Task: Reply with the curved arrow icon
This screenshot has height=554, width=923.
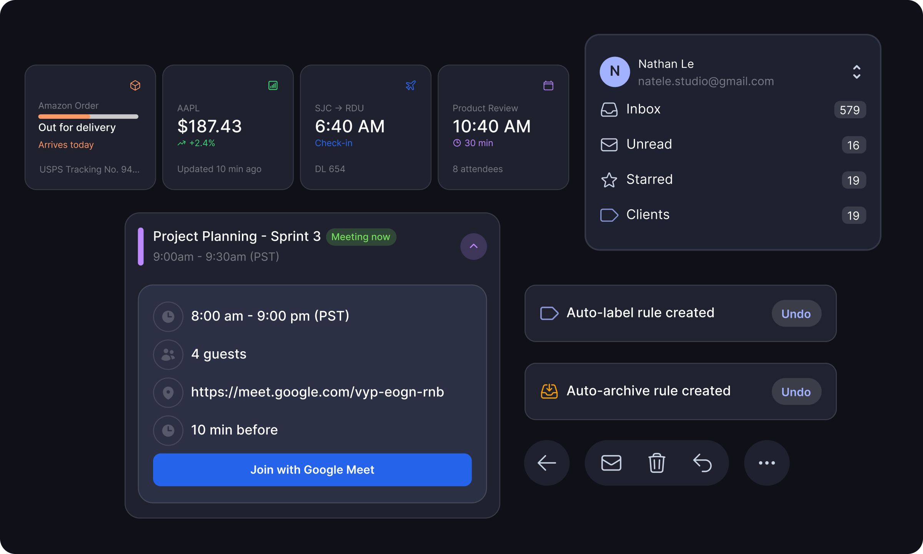Action: (702, 463)
